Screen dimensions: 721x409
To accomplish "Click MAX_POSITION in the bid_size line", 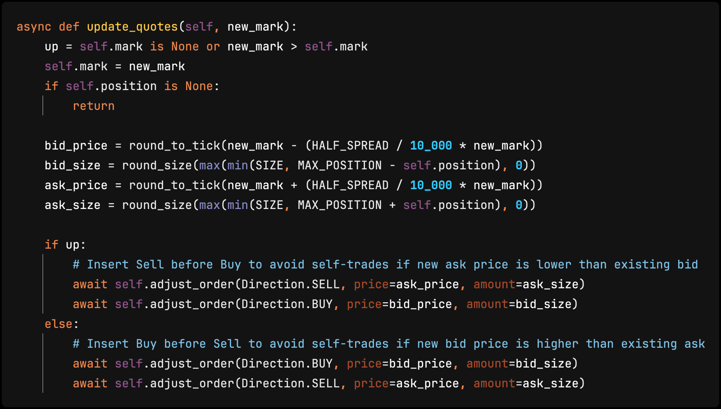I will [x=339, y=166].
